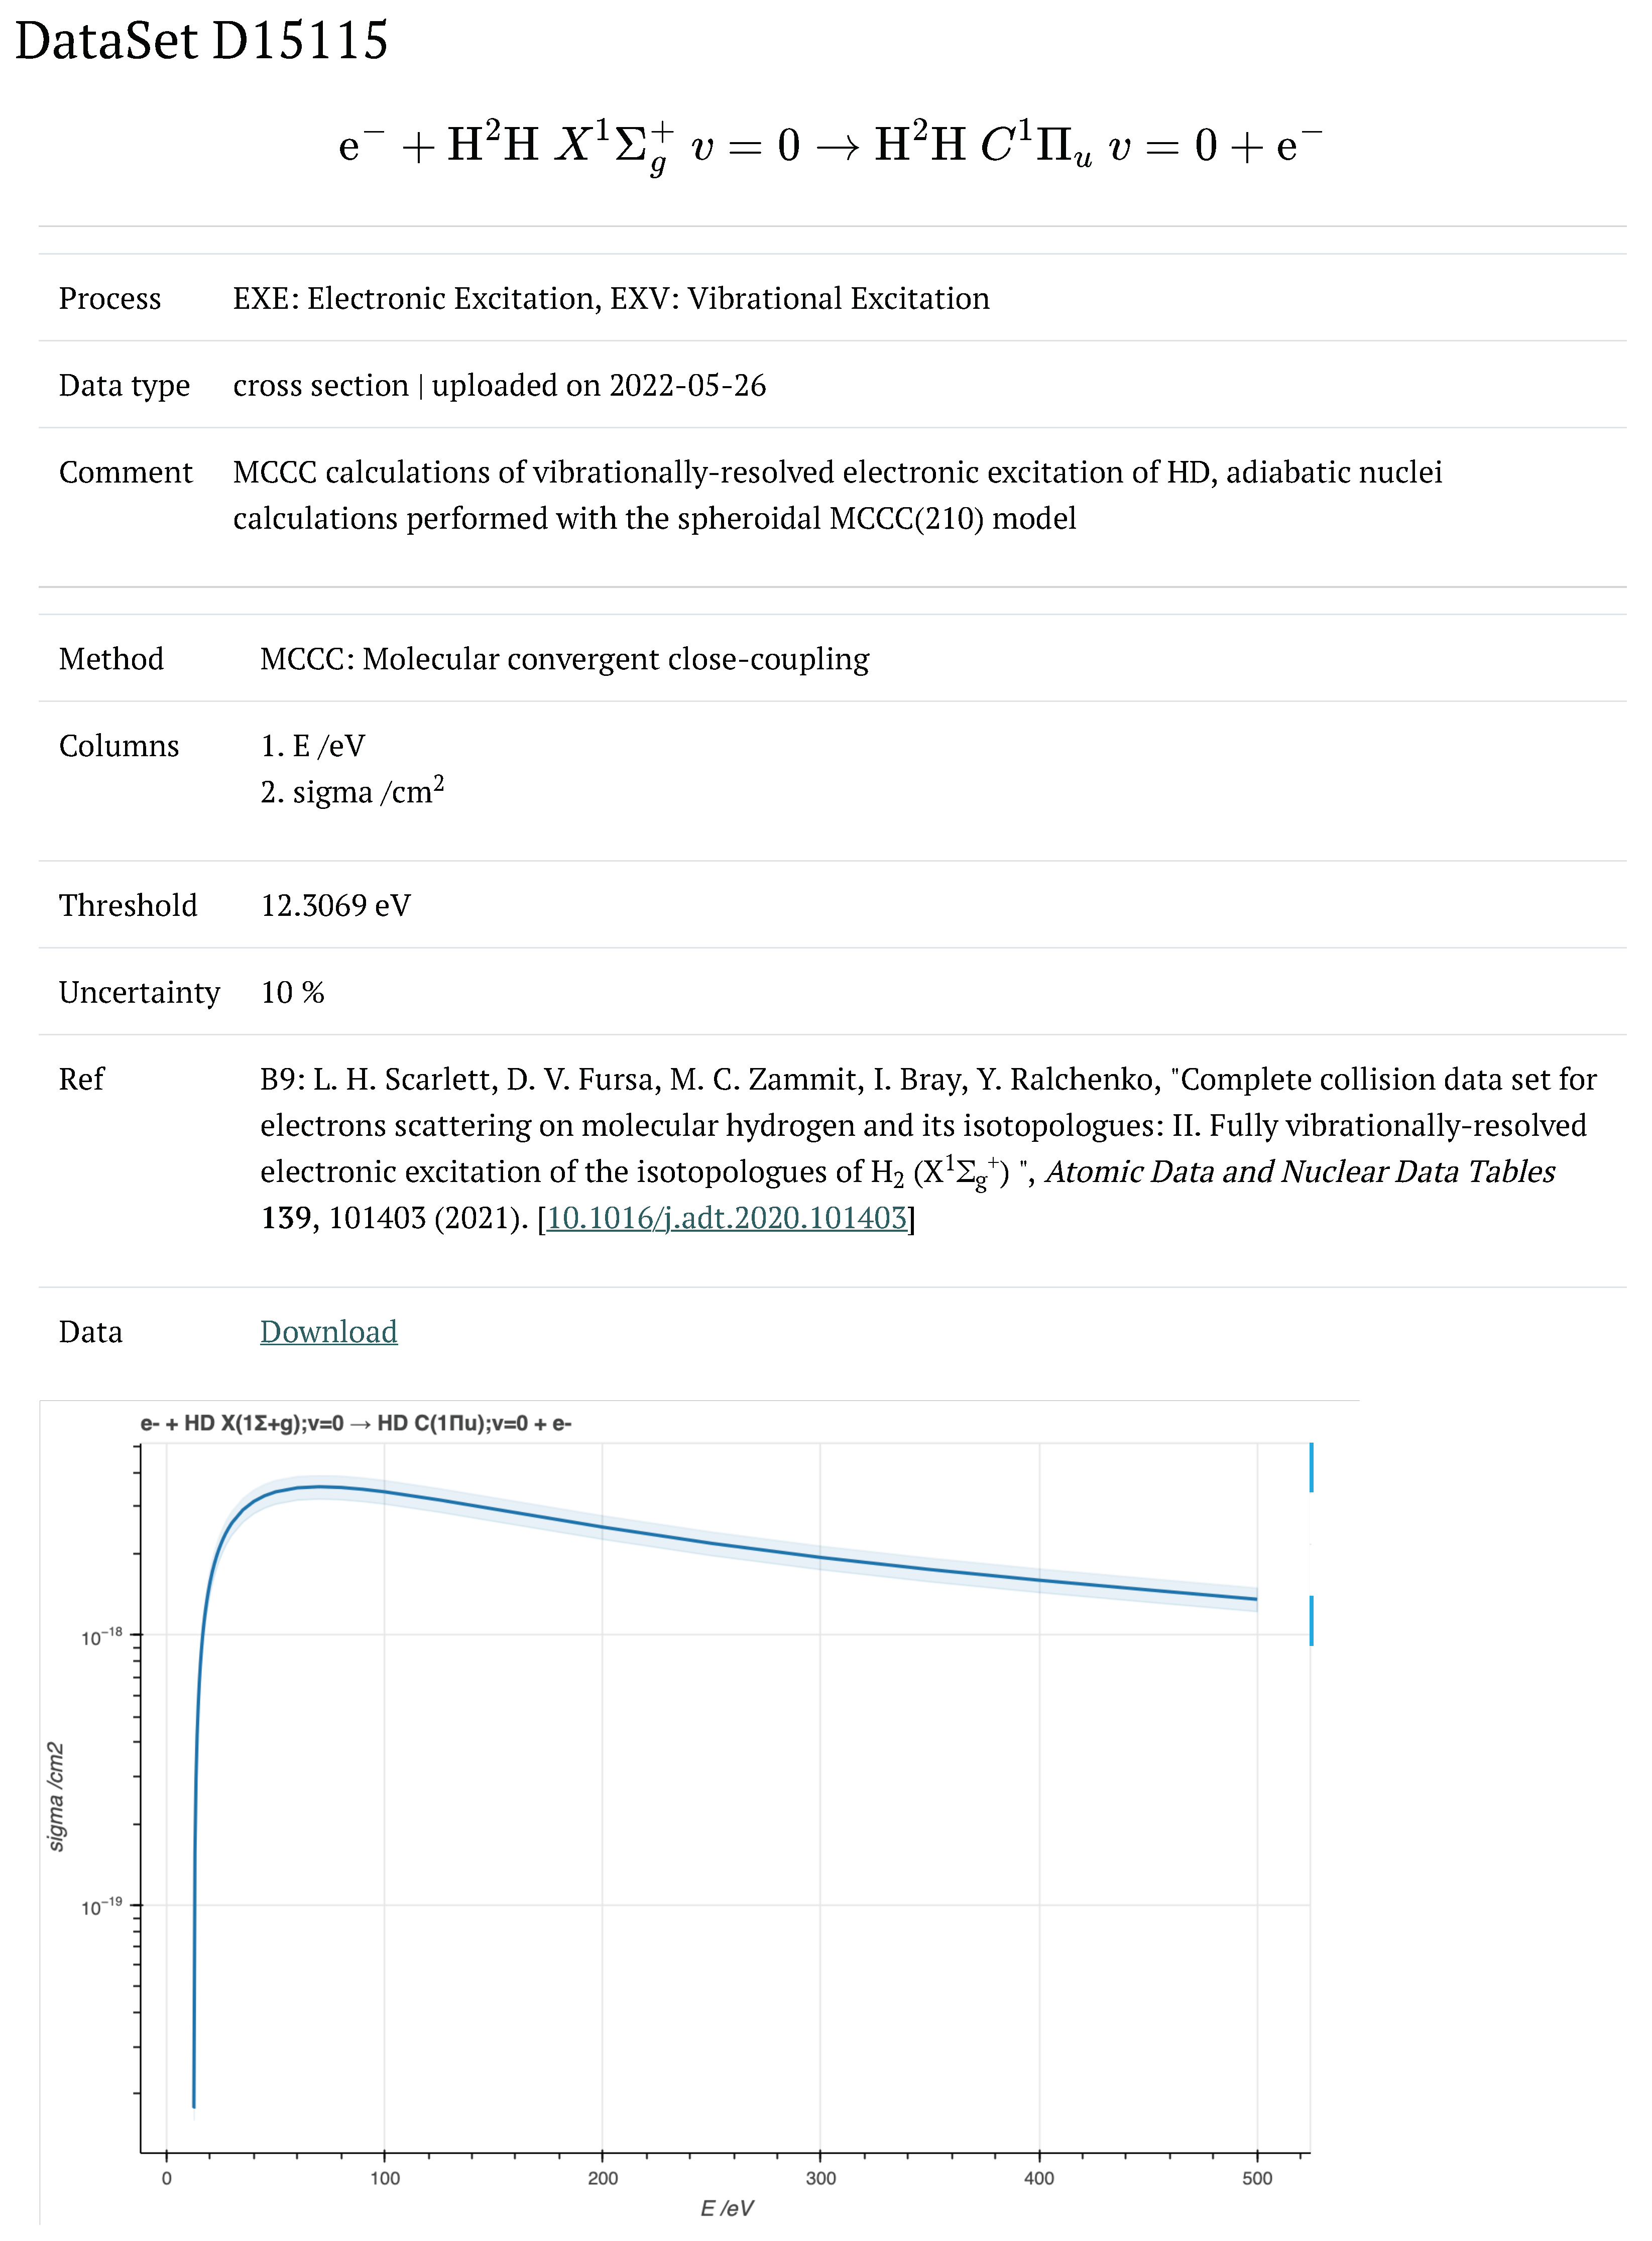Image resolution: width=1652 pixels, height=2241 pixels.
Task: Click the uncertainty value 10 %
Action: click(x=292, y=992)
